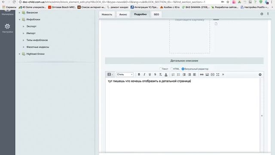The width and height of the screenshot is (275, 155).
Task: Switch to the SEO tab
Action: [x=156, y=14]
